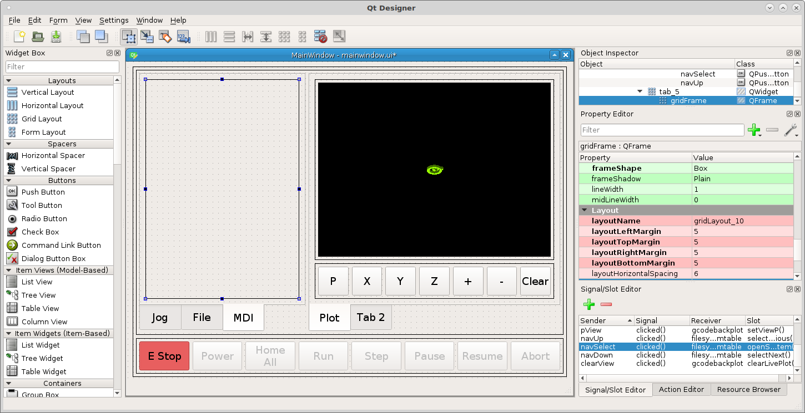Float the Widget Box dock panel
The width and height of the screenshot is (805, 413).
(109, 53)
